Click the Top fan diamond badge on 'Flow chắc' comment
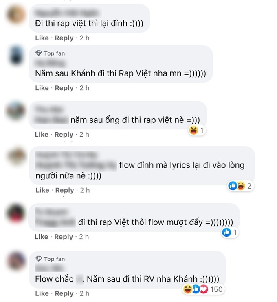Screen dimensions: 277x302 point(39,259)
